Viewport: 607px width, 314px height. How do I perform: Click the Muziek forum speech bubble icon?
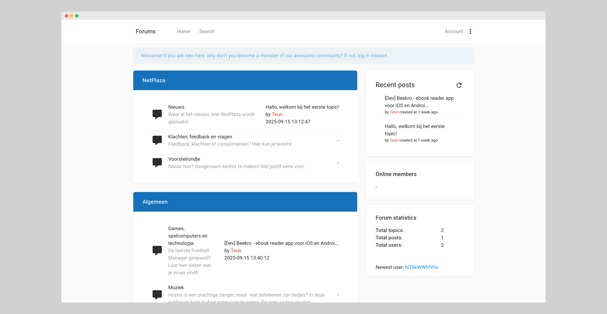(157, 295)
